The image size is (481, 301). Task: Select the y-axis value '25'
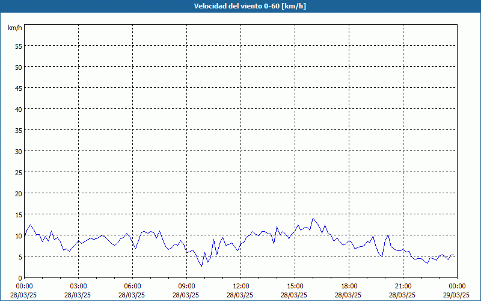(18, 173)
